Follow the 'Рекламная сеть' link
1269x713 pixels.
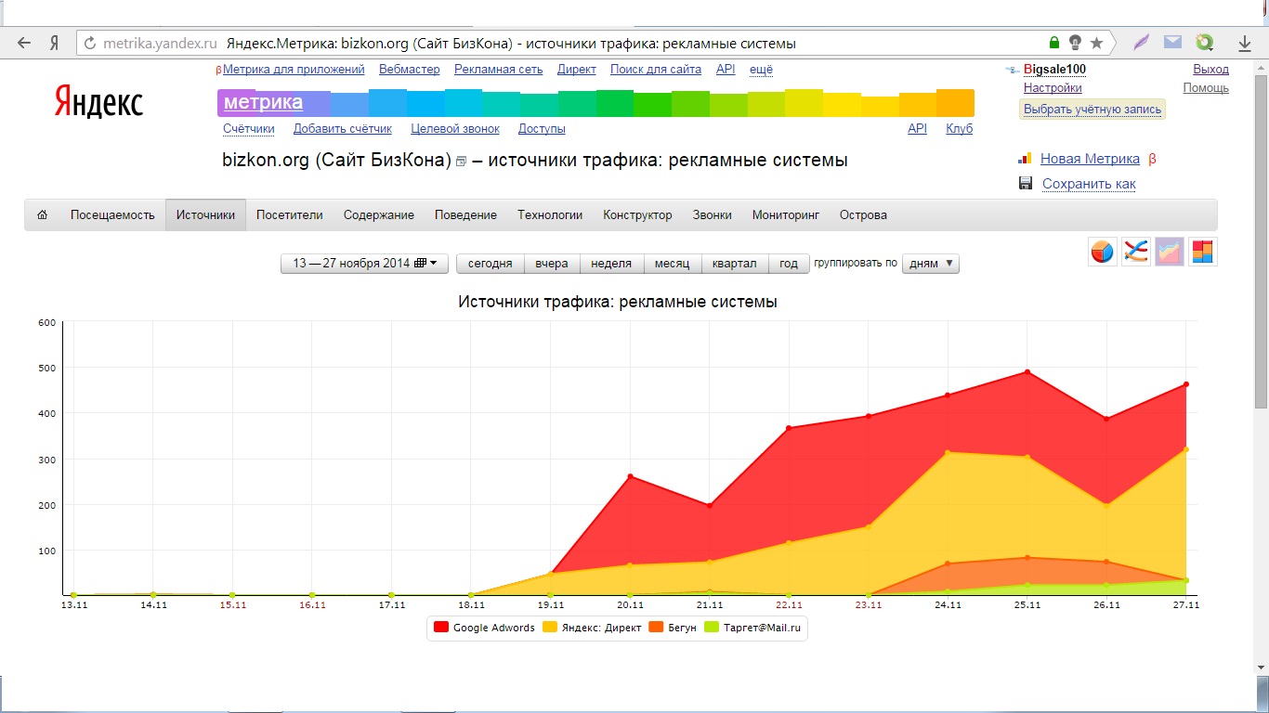499,70
